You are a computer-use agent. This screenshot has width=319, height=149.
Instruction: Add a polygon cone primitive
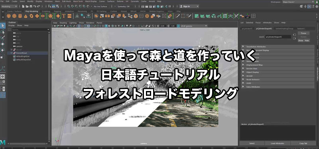[x=26, y=16]
